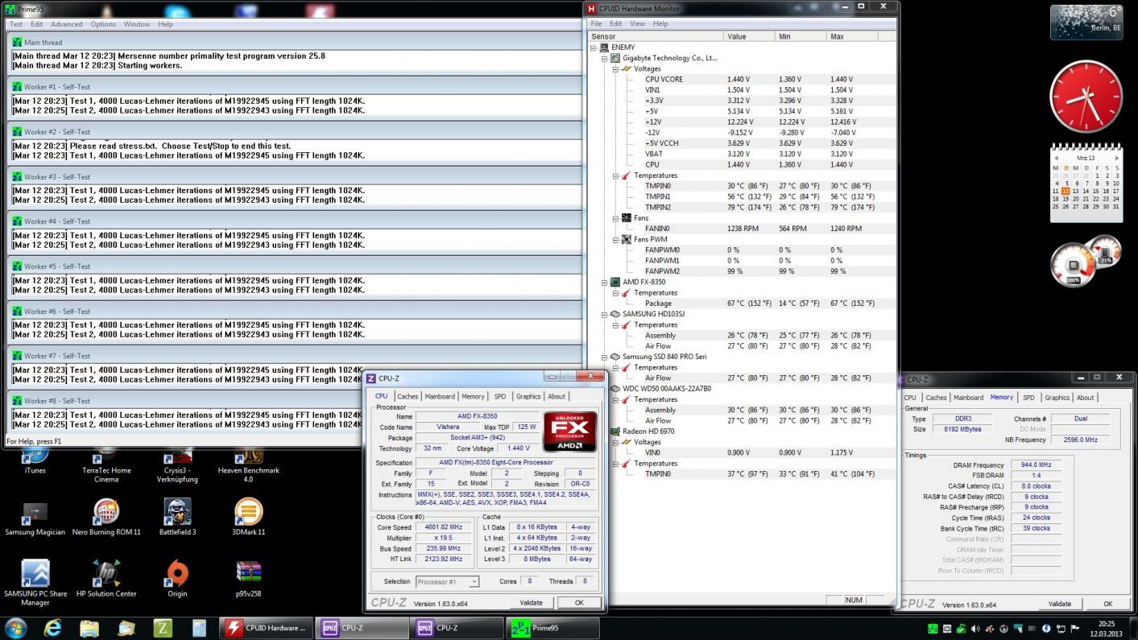Switch to Prime95 taskbar button
The image size is (1138, 640).
click(552, 628)
